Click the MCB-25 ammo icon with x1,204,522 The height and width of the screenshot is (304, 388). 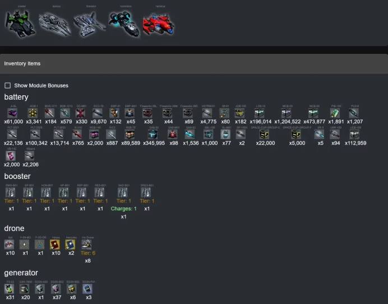click(x=287, y=113)
